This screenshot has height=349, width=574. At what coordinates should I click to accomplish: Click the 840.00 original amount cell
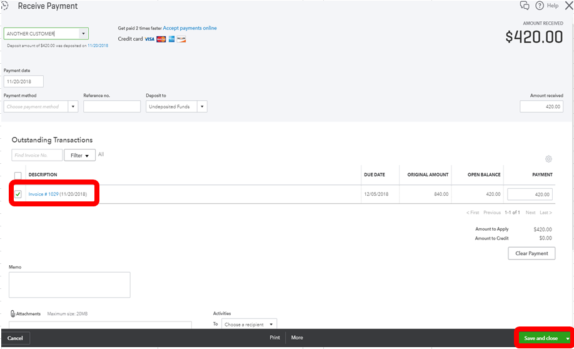click(x=441, y=194)
